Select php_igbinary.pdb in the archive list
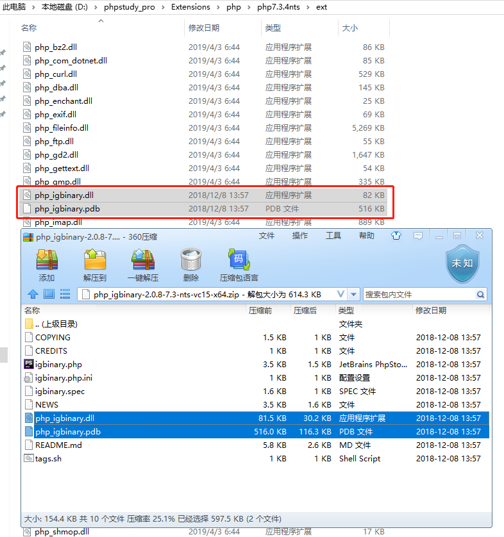The height and width of the screenshot is (537, 504). click(256, 431)
